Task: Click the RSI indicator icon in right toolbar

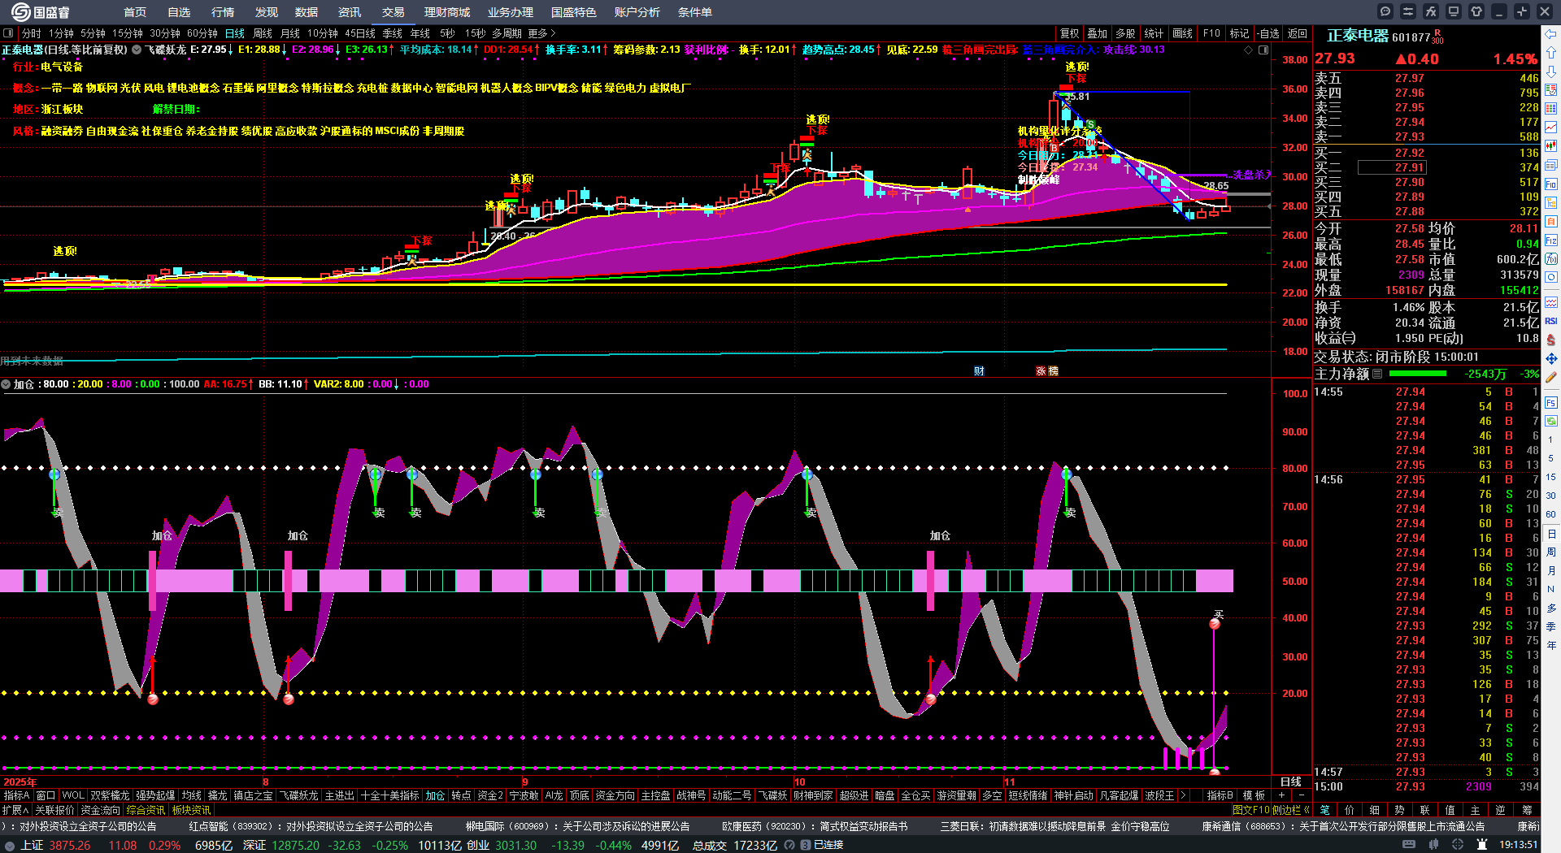Action: pyautogui.click(x=1551, y=322)
